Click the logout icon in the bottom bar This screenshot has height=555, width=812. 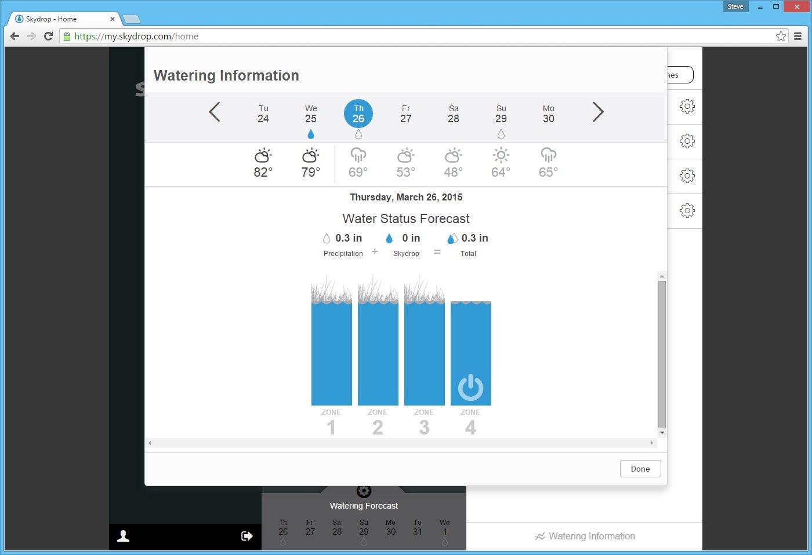pyautogui.click(x=246, y=536)
